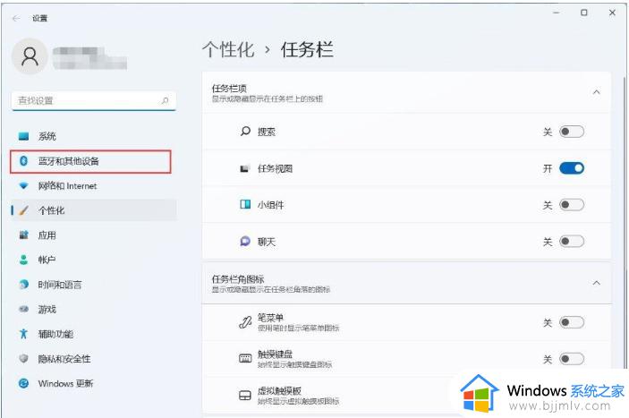
Task: Click the 触摸键盘 keyboard icon
Action: [245, 358]
